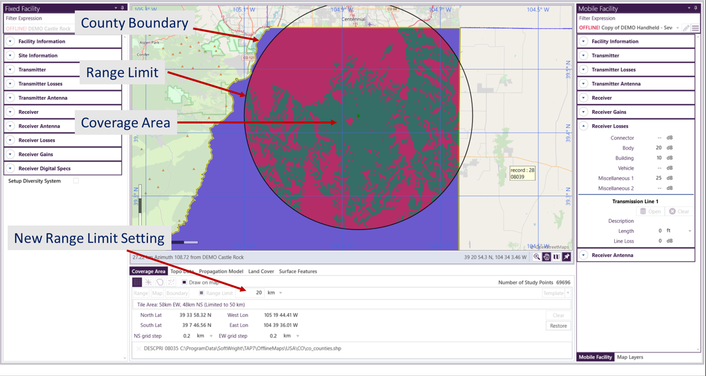
Task: Click the pin icon in map toolbar
Action: point(566,257)
